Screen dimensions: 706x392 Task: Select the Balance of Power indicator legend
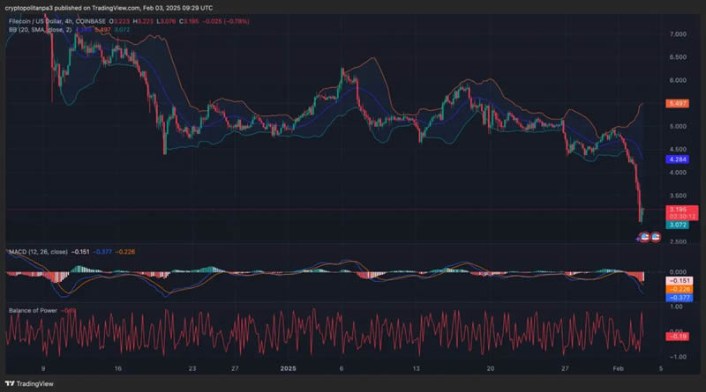[34, 309]
